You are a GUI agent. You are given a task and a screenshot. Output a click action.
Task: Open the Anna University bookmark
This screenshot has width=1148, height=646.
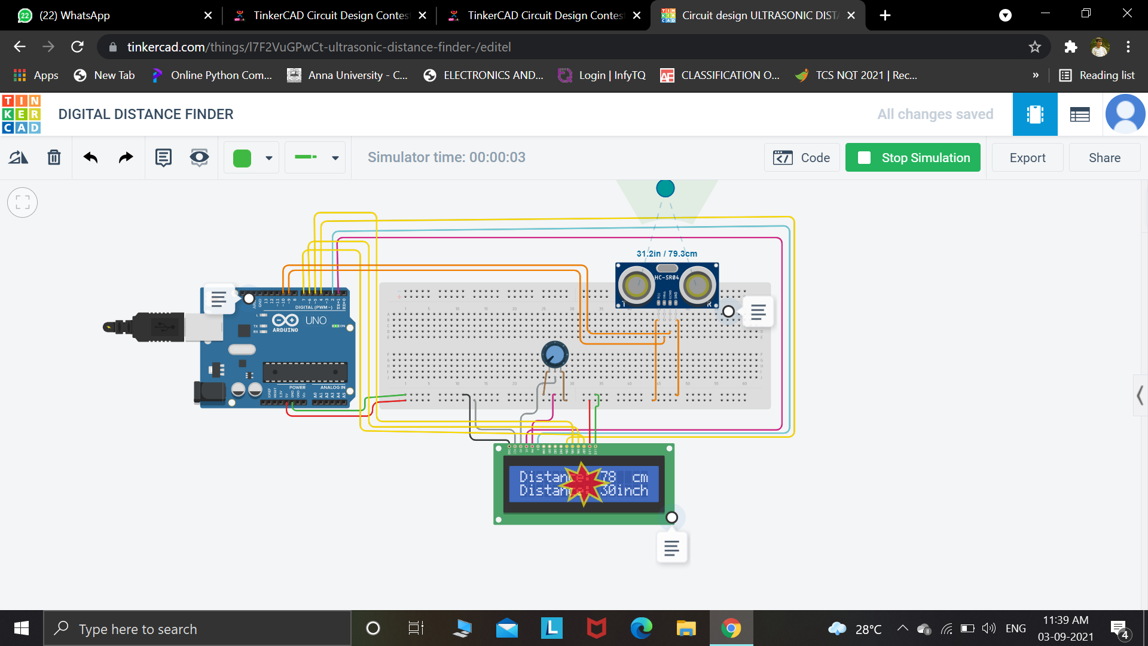[x=347, y=75]
